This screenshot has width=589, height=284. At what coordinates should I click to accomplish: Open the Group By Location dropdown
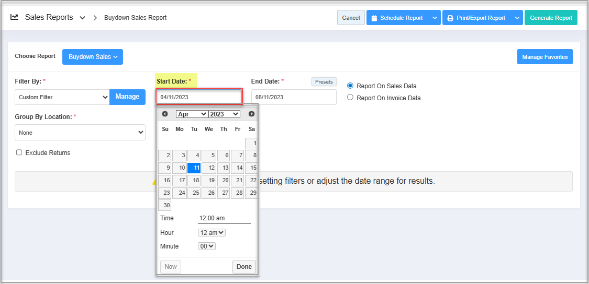point(80,133)
